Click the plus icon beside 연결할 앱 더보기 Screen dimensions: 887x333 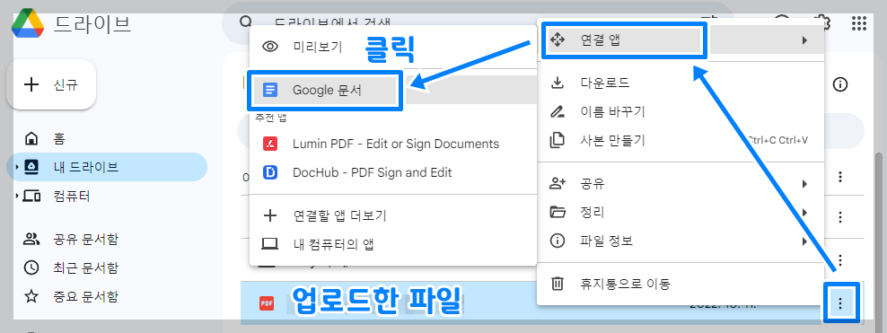(271, 215)
